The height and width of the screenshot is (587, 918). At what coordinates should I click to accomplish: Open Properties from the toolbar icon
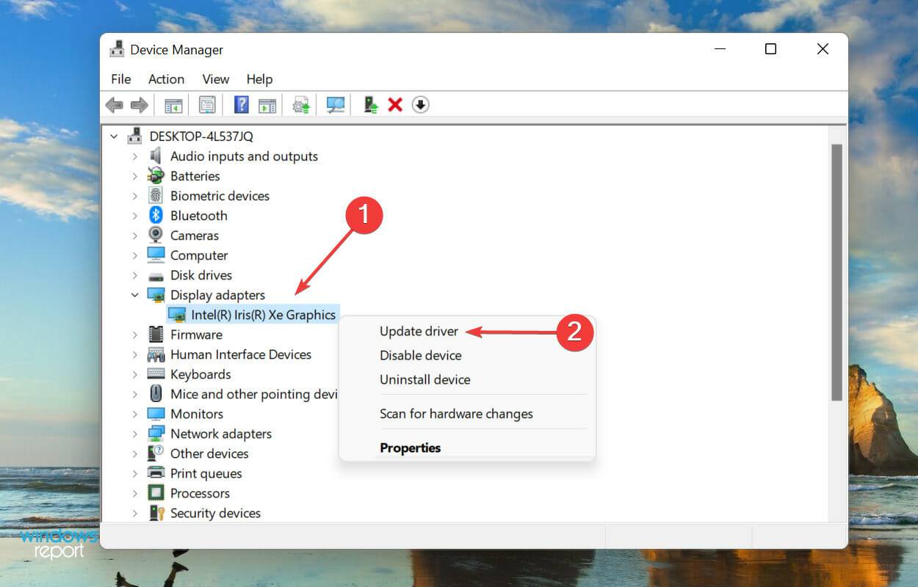tap(206, 104)
